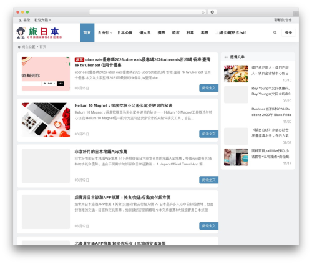Open the 上網卡/電話卡/wifi menu item
This screenshot has height=264, width=312.
[231, 32]
